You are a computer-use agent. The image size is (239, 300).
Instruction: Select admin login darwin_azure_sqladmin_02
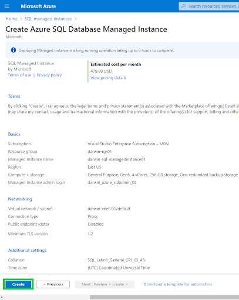(x=112, y=183)
